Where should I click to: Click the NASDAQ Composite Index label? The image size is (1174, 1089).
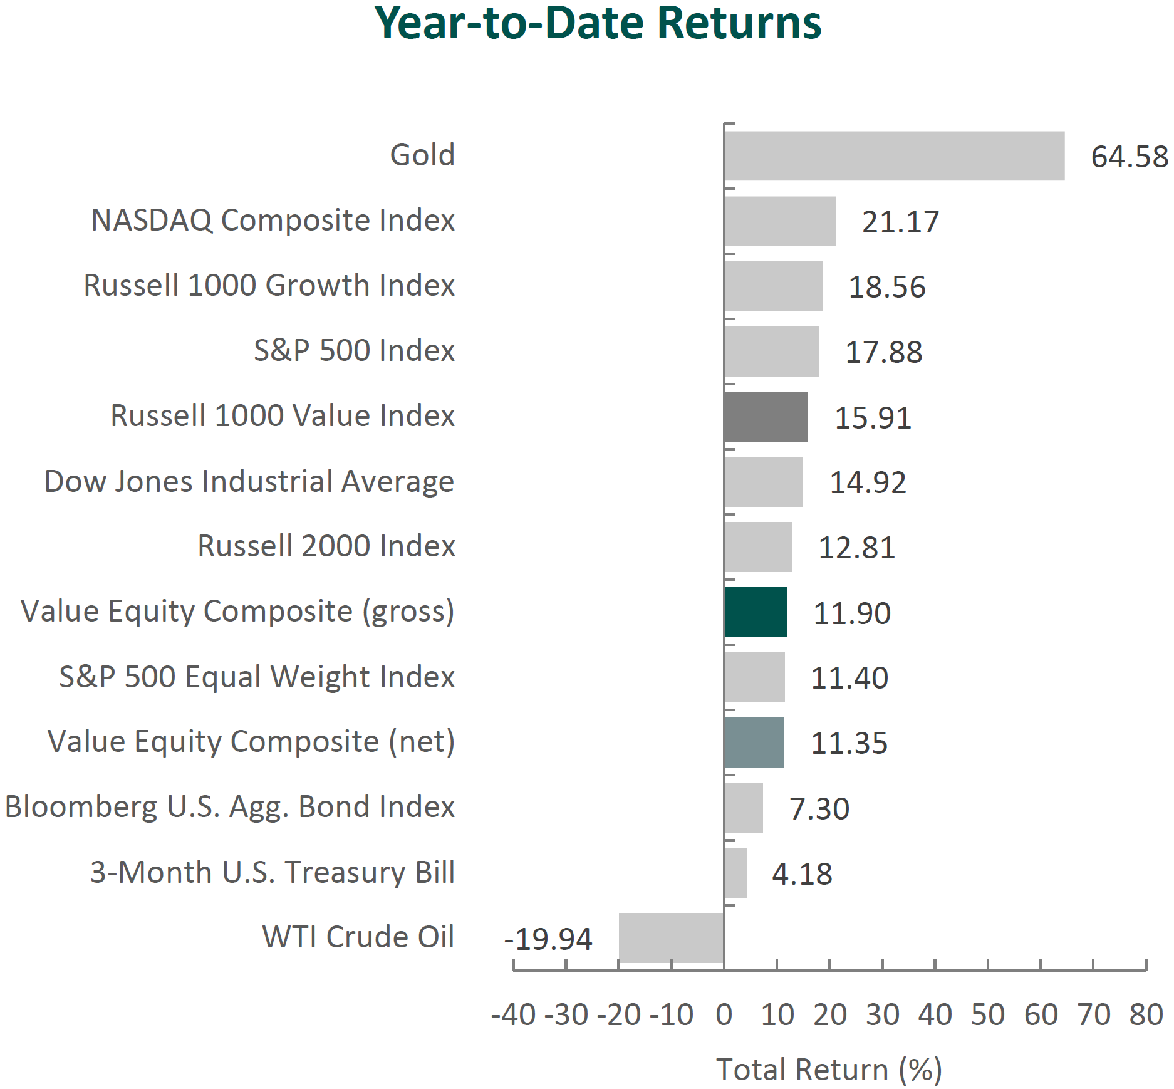[x=273, y=221]
